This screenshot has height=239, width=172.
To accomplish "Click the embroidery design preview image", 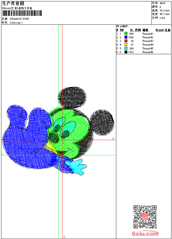I will 58,131.
